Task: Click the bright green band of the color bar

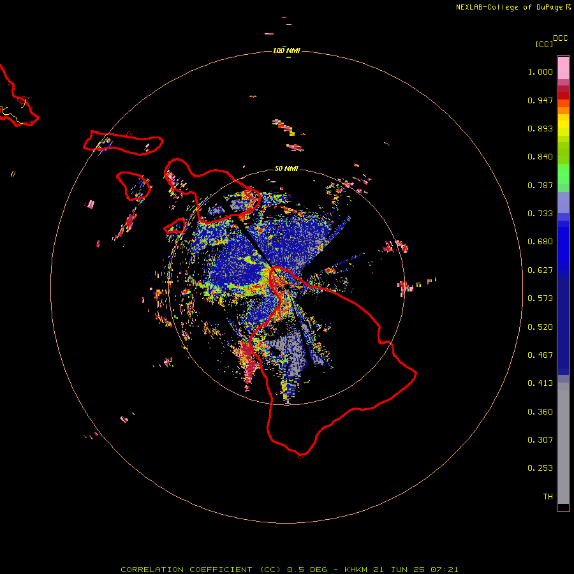Action: point(563,174)
